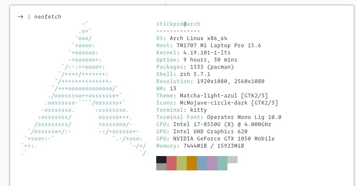Click the dark gray block under black
The height and width of the screenshot is (186, 357).
pos(161,167)
